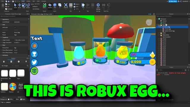190x107 pixels.
Task: Switch to the MODEL ribbon tab
Action: 28,1
